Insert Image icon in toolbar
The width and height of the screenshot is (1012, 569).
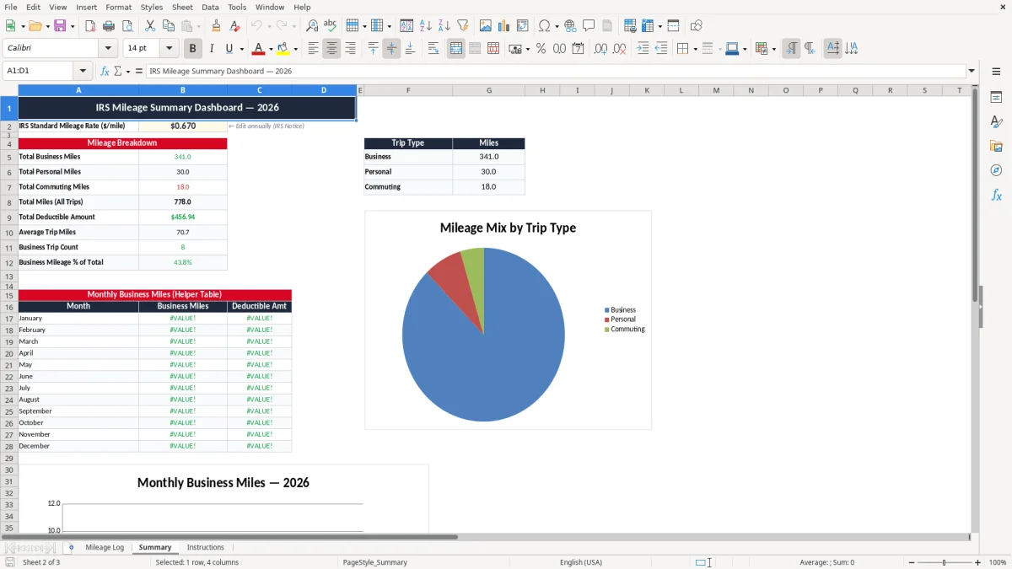[x=486, y=26]
